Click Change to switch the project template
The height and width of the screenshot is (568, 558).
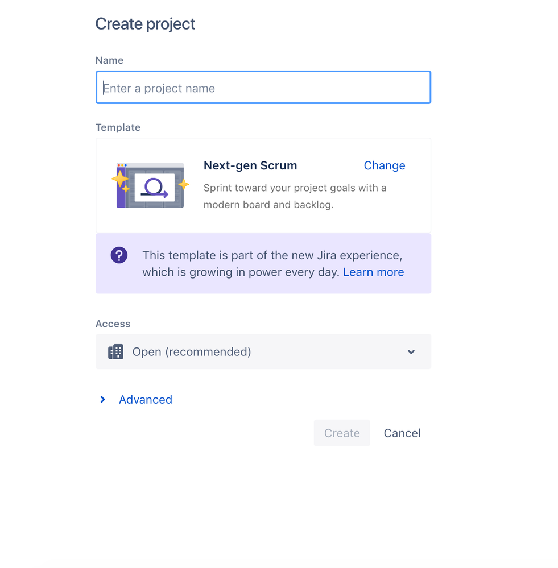[x=384, y=165]
